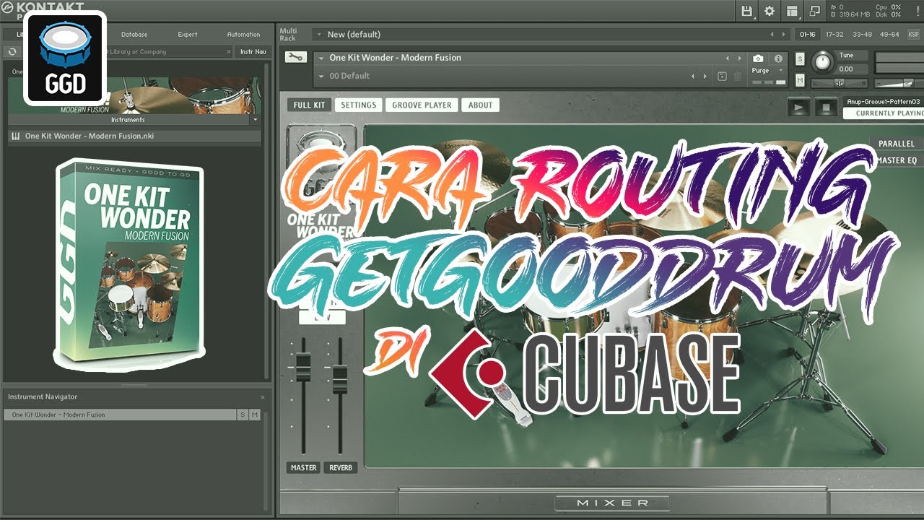Load previous instrument with left arrow
Image resolution: width=924 pixels, height=520 pixels.
coord(728,58)
